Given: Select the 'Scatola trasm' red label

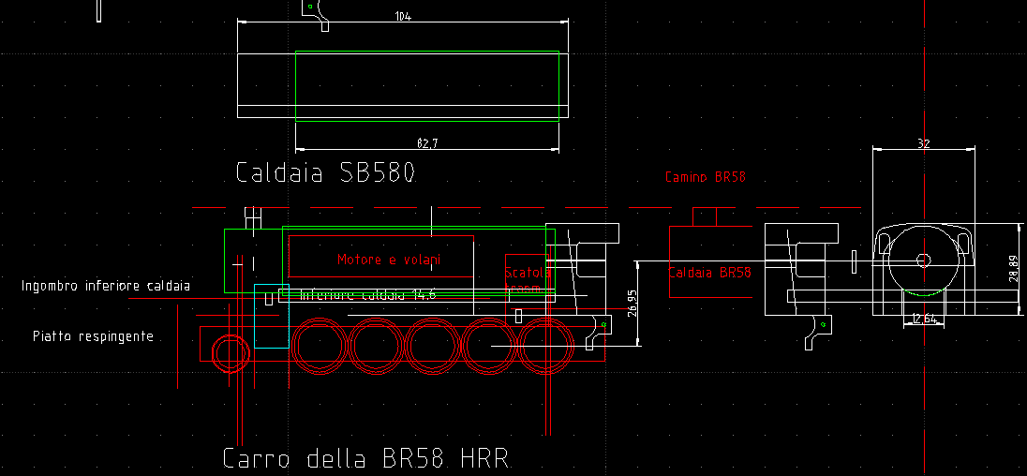Looking at the screenshot, I should (528, 280).
